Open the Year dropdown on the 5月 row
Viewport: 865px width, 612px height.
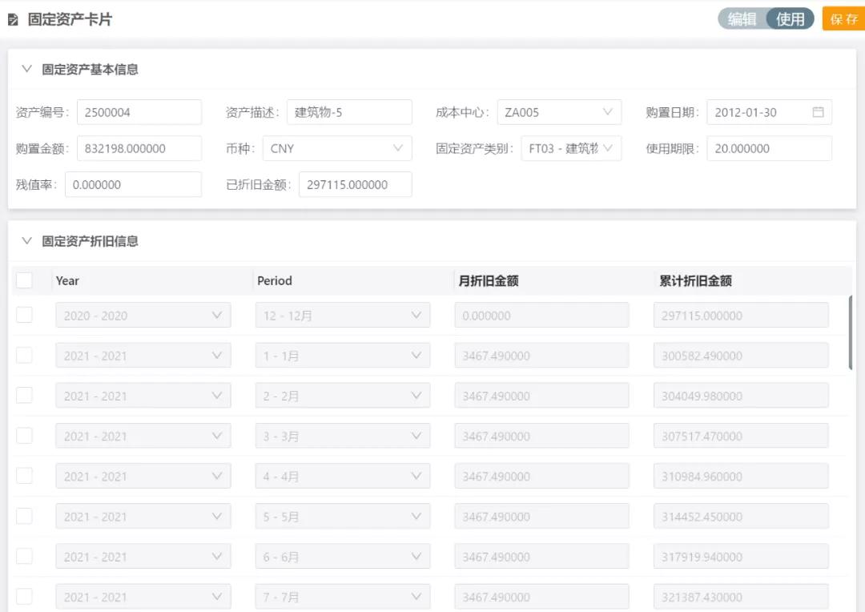point(218,516)
